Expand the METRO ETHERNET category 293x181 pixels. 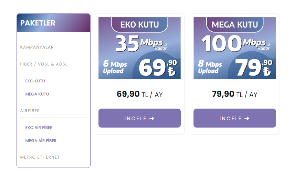coord(40,157)
